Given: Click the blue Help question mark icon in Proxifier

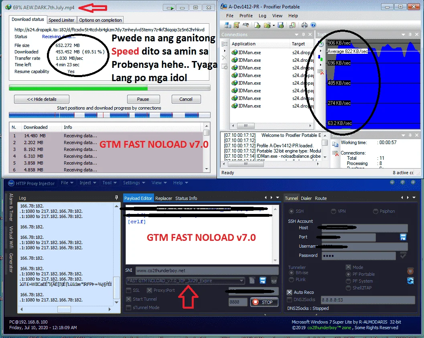Looking at the screenshot, I should coord(313,25).
